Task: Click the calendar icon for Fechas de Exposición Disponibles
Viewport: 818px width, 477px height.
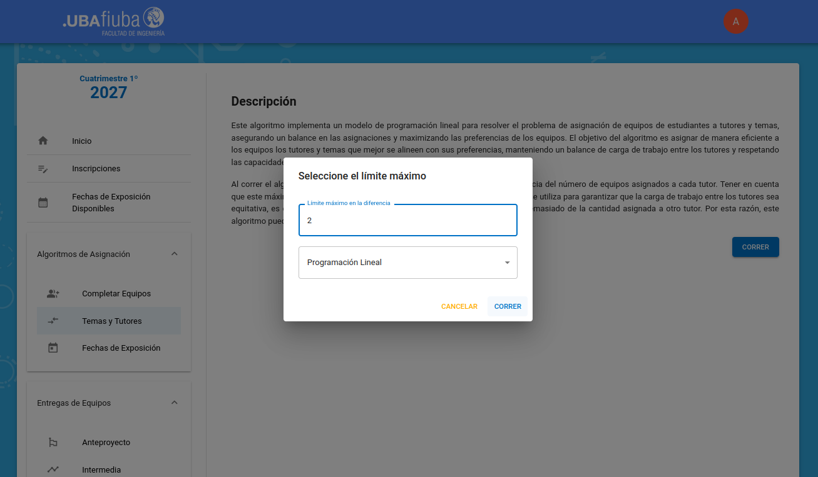Action: coord(43,203)
